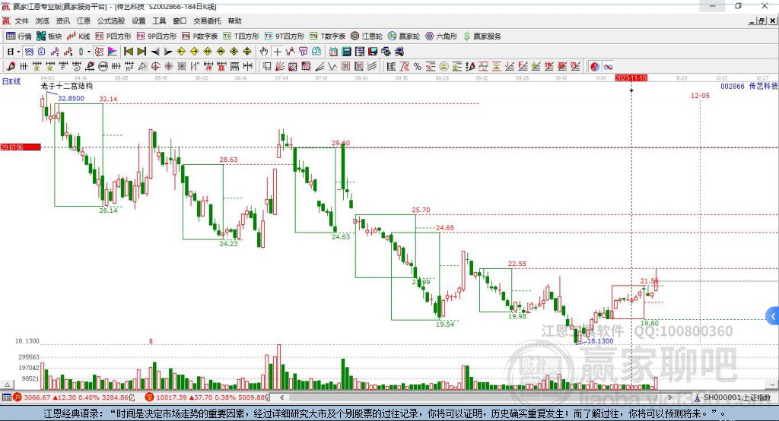Click the chart horizontal scrollbar right arrow
779x421 pixels.
[669, 397]
